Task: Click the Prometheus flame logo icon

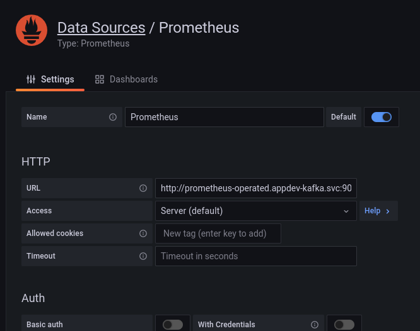Action: click(31, 31)
